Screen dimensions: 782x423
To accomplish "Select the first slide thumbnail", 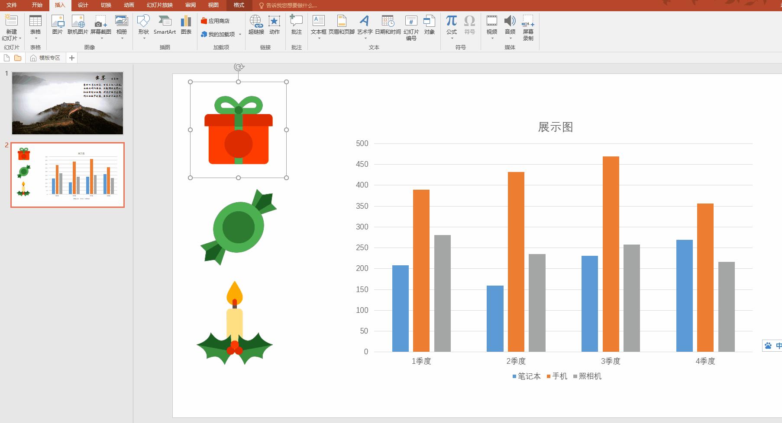I will [68, 103].
